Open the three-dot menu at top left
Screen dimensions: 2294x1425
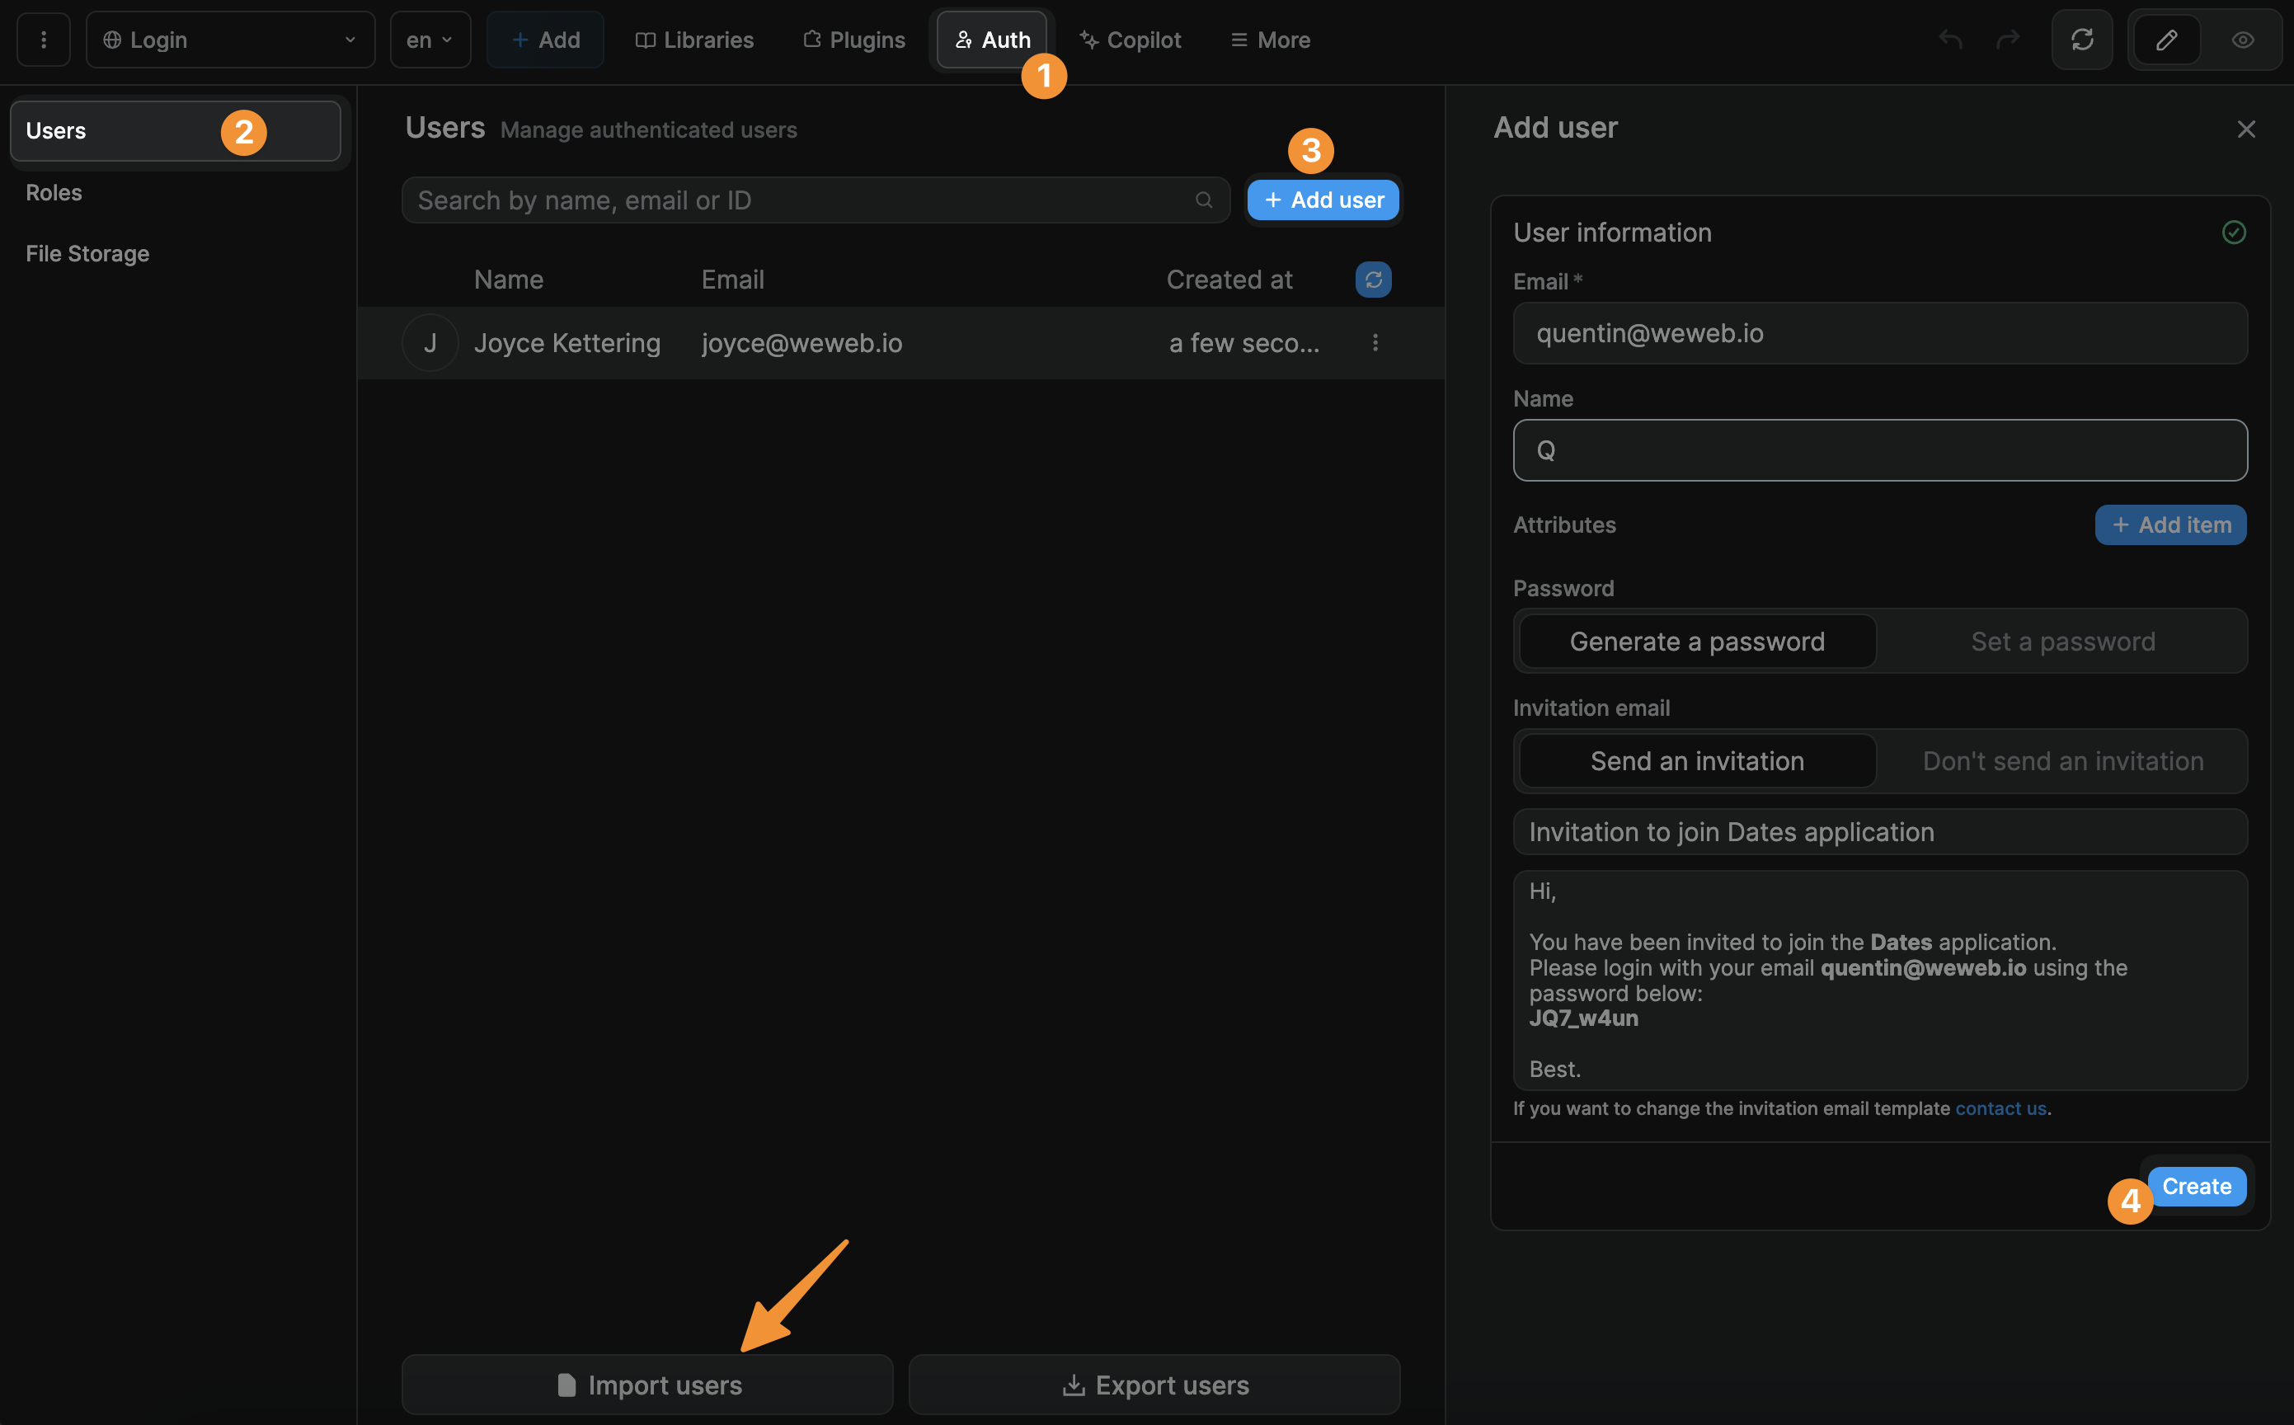tap(44, 40)
